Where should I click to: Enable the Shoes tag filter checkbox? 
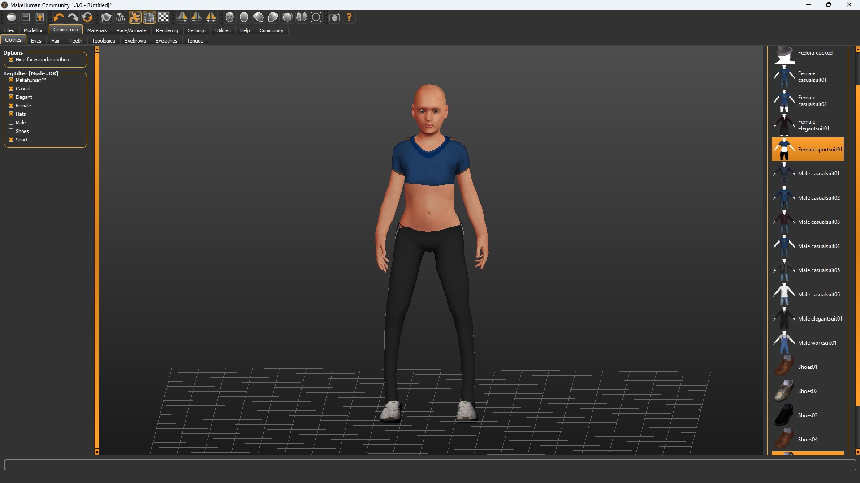(x=11, y=131)
